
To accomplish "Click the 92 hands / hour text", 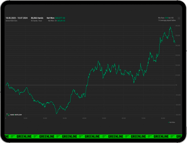I will (37, 21).
